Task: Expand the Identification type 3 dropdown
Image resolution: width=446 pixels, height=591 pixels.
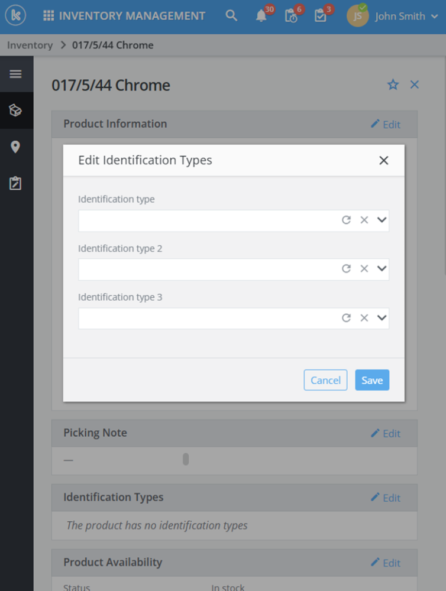Action: (382, 318)
